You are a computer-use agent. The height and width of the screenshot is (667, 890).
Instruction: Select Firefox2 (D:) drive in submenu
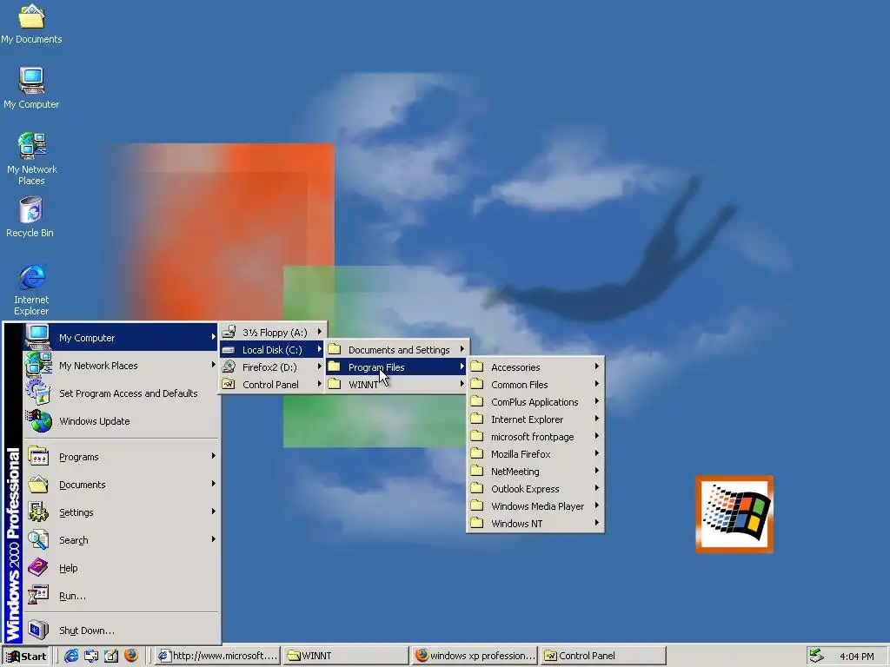(273, 367)
